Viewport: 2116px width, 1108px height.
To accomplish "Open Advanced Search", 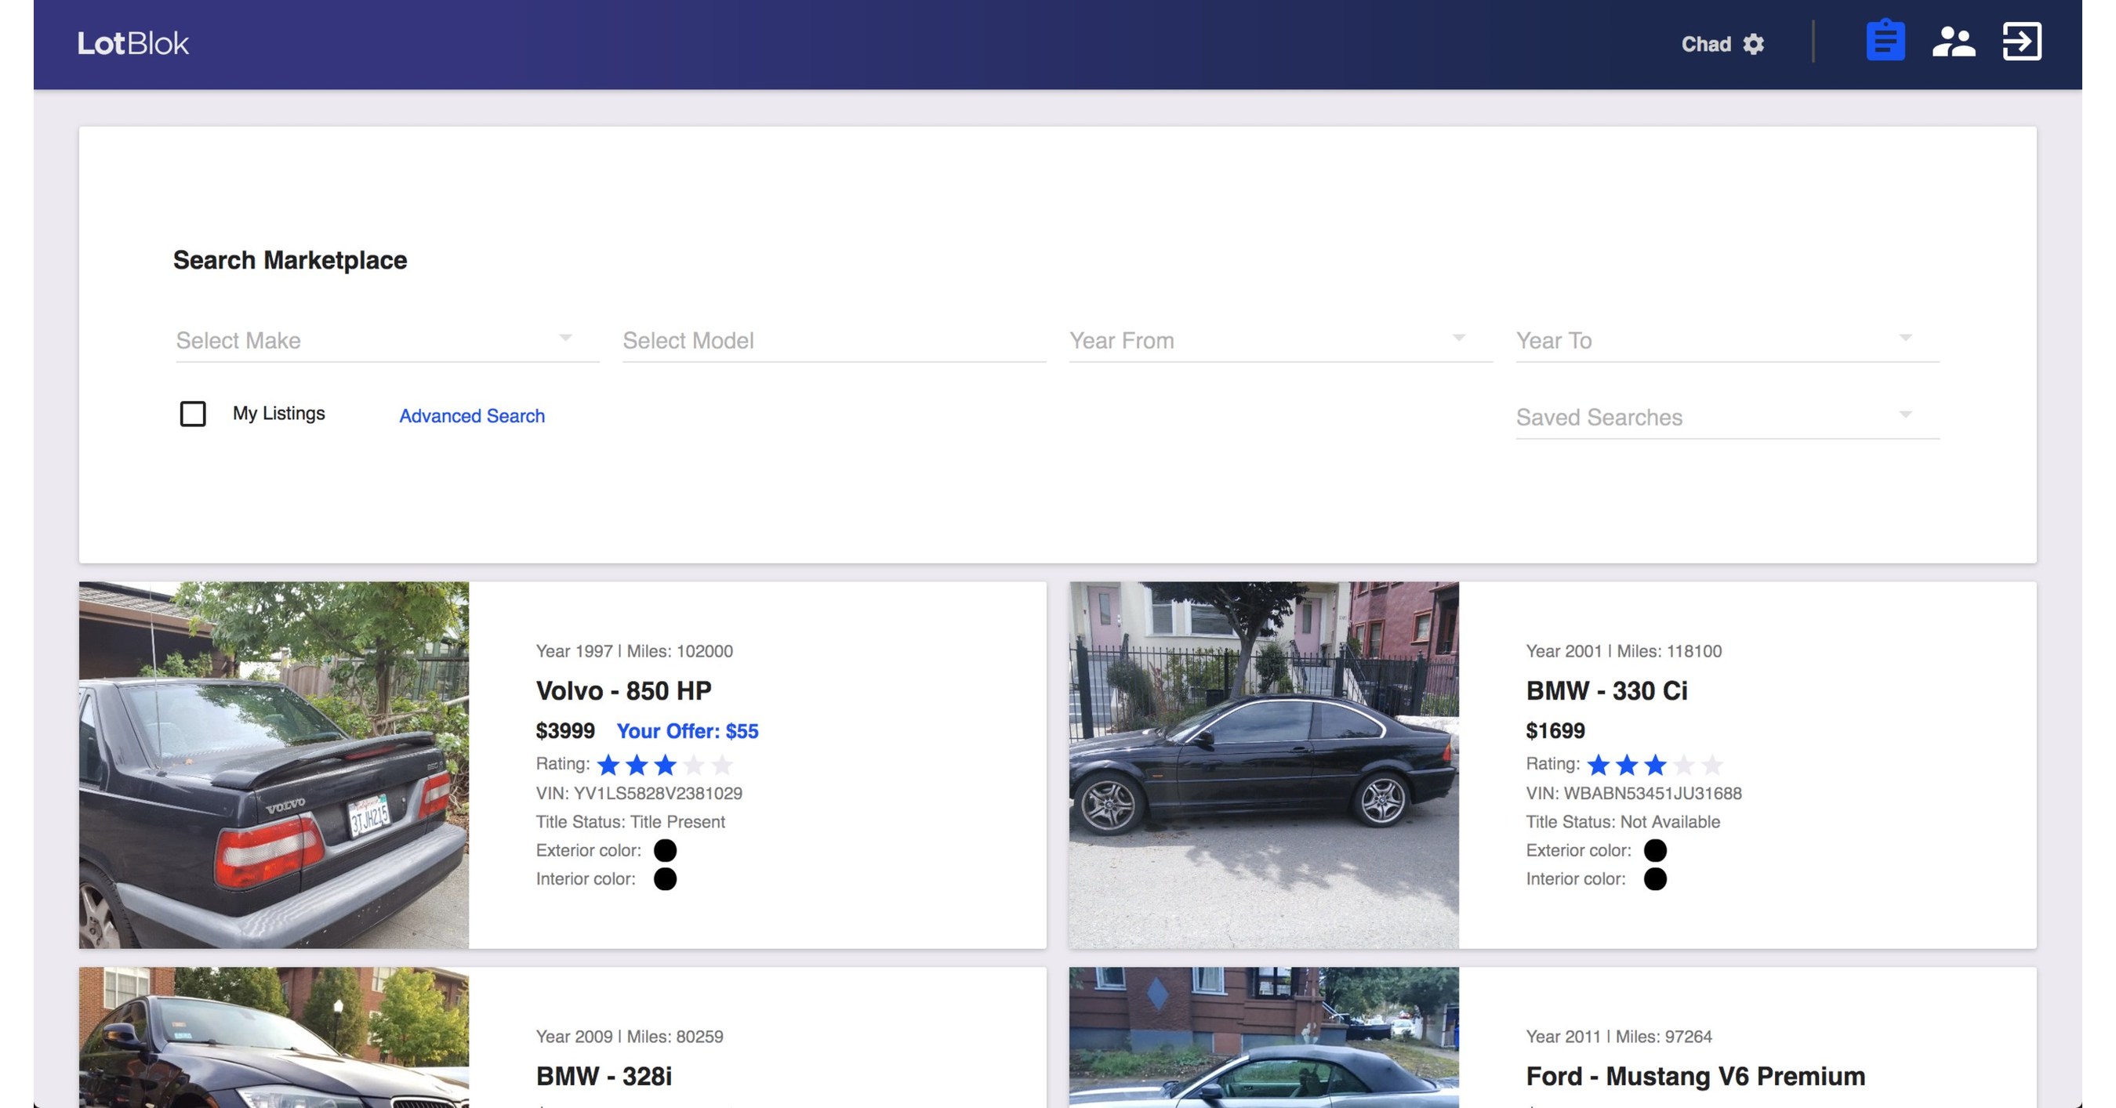I will 471,416.
